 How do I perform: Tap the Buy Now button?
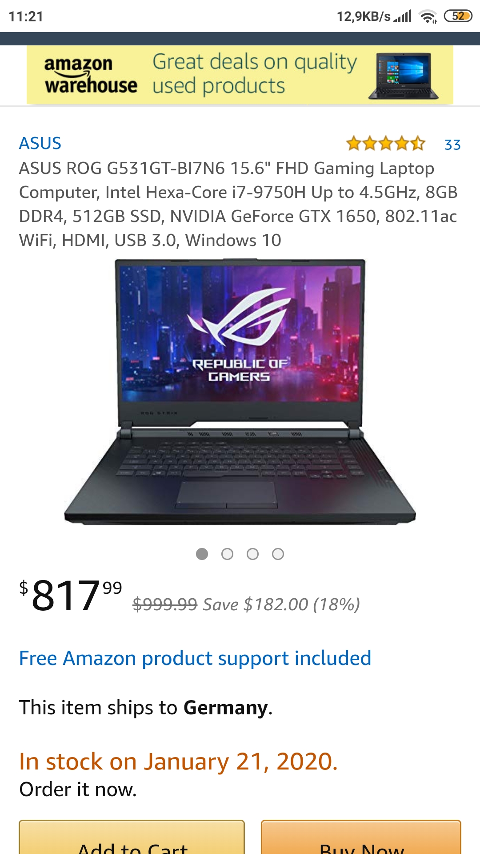pyautogui.click(x=361, y=837)
